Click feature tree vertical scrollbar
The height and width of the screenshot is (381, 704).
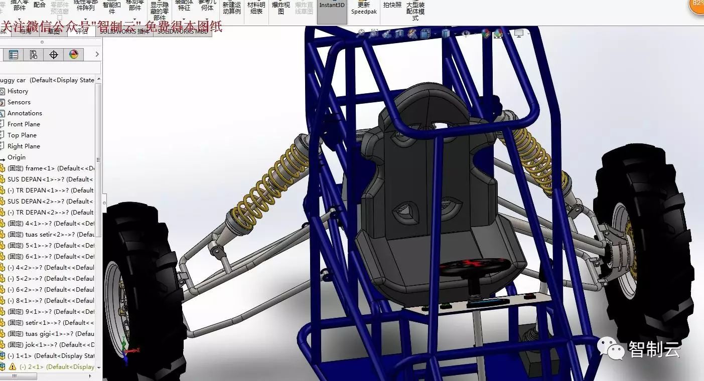(x=99, y=160)
